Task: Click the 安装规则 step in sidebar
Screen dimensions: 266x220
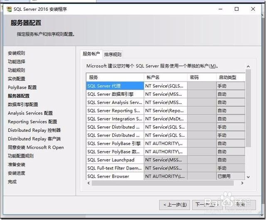Action: (x=17, y=53)
